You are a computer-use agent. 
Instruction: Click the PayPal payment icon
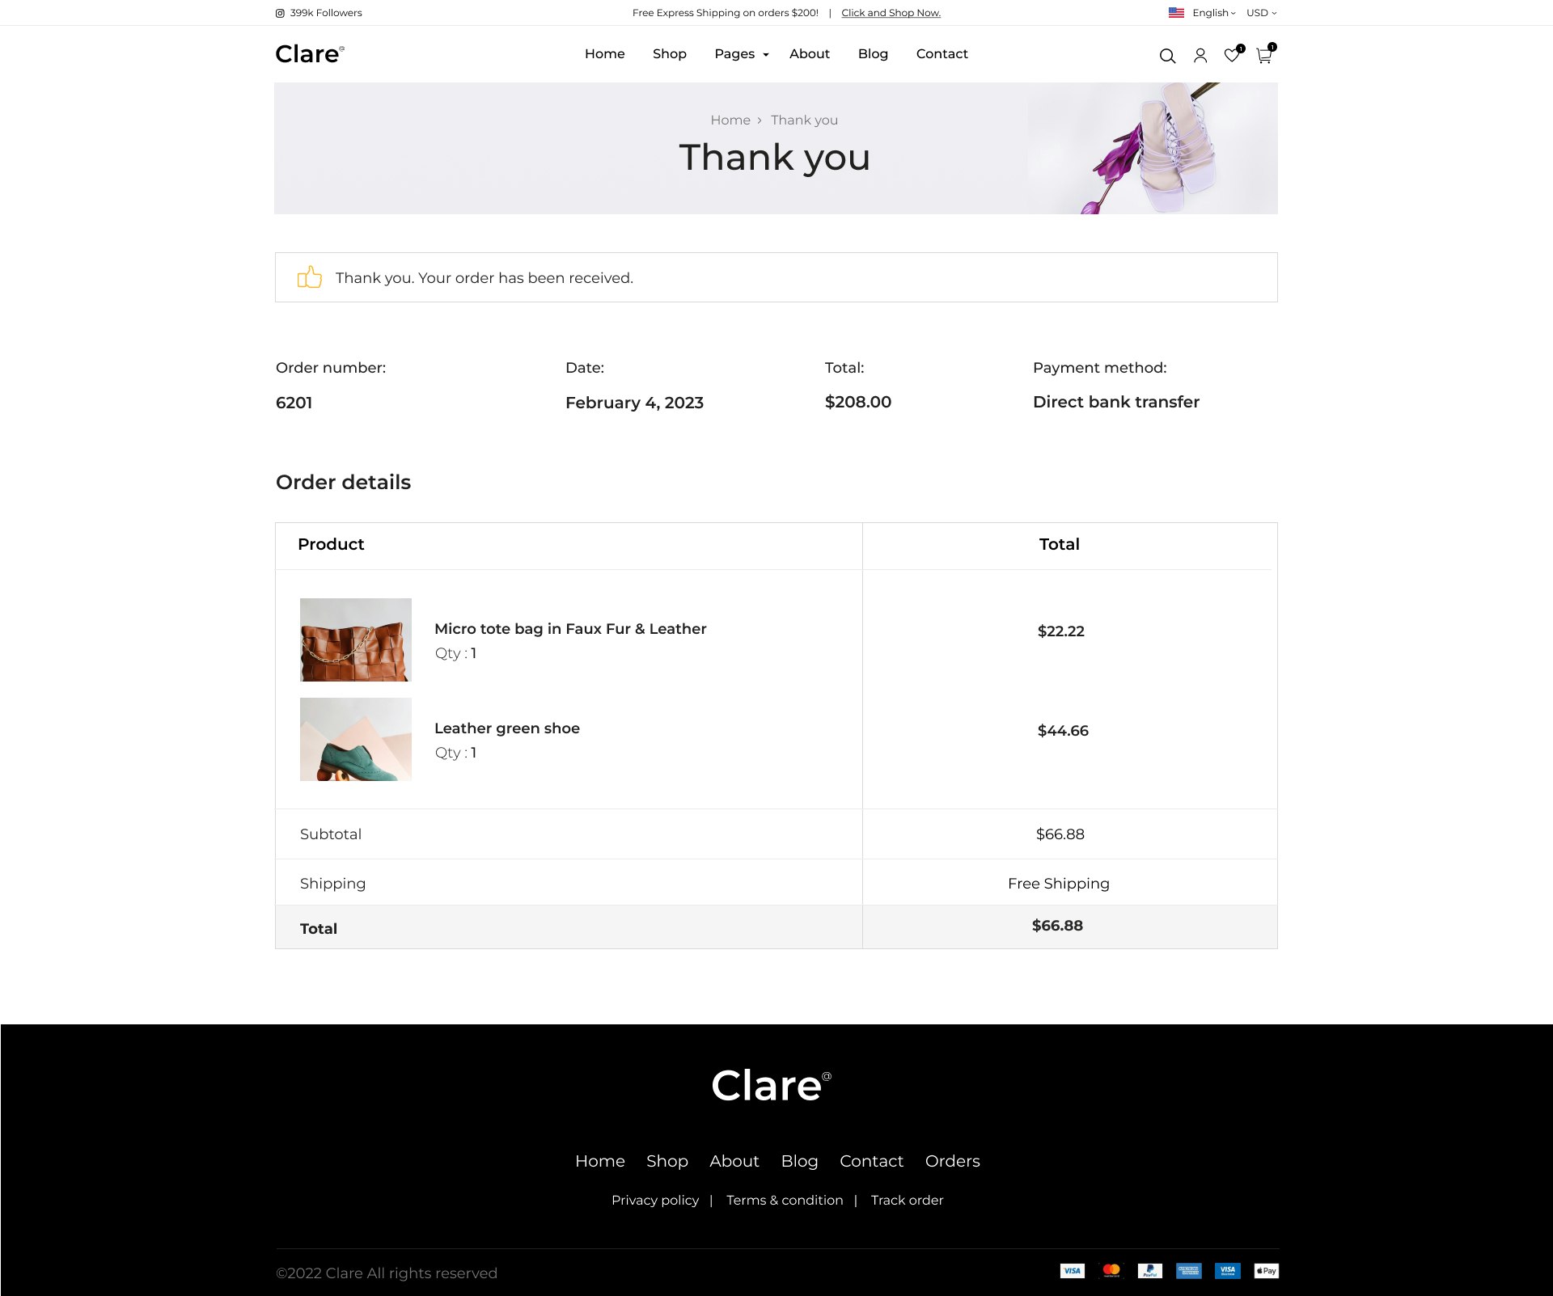[1149, 1271]
